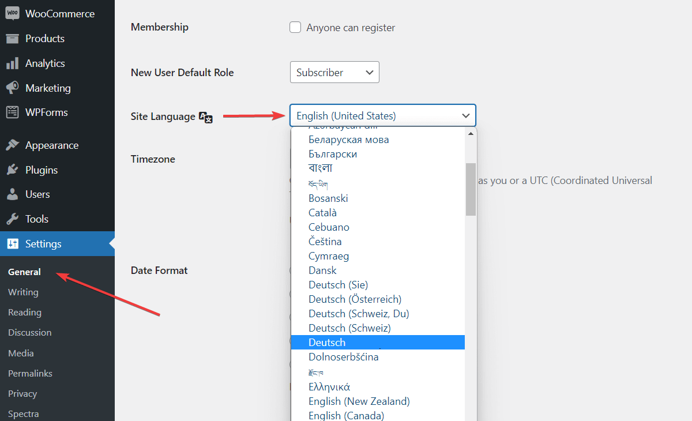The width and height of the screenshot is (692, 421).
Task: Enable the Anyone can register checkbox
Action: (295, 27)
